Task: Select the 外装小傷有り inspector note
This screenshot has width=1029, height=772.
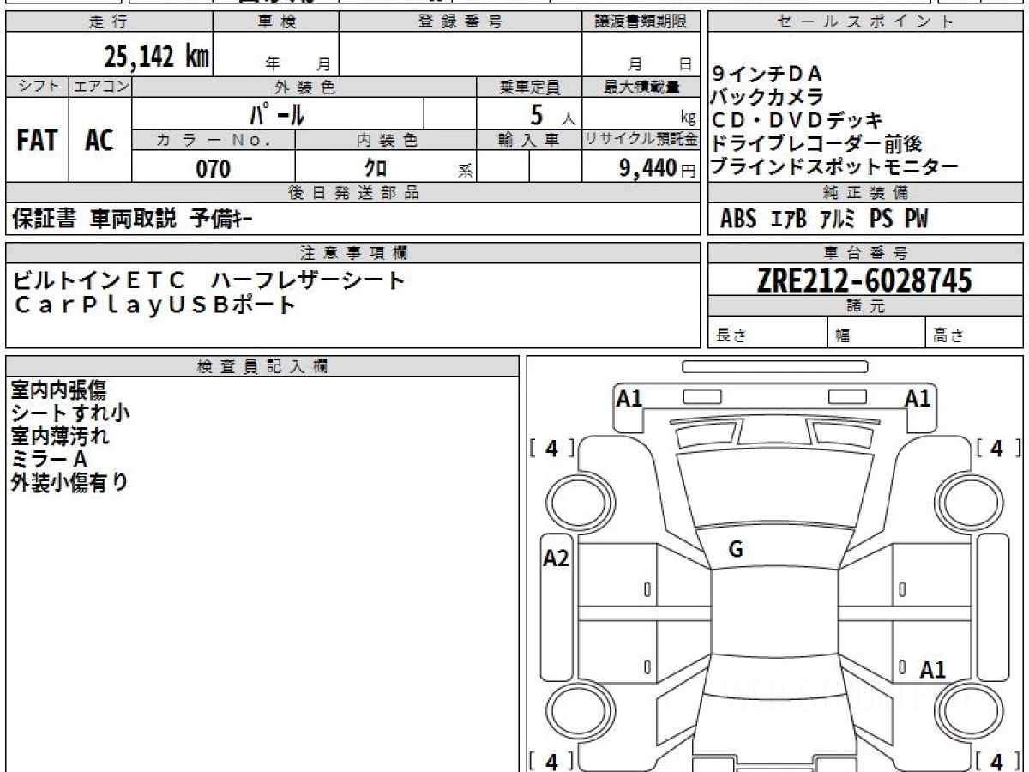Action: pyautogui.click(x=69, y=483)
